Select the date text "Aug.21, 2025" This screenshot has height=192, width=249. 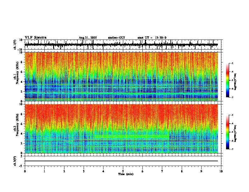click(x=88, y=38)
